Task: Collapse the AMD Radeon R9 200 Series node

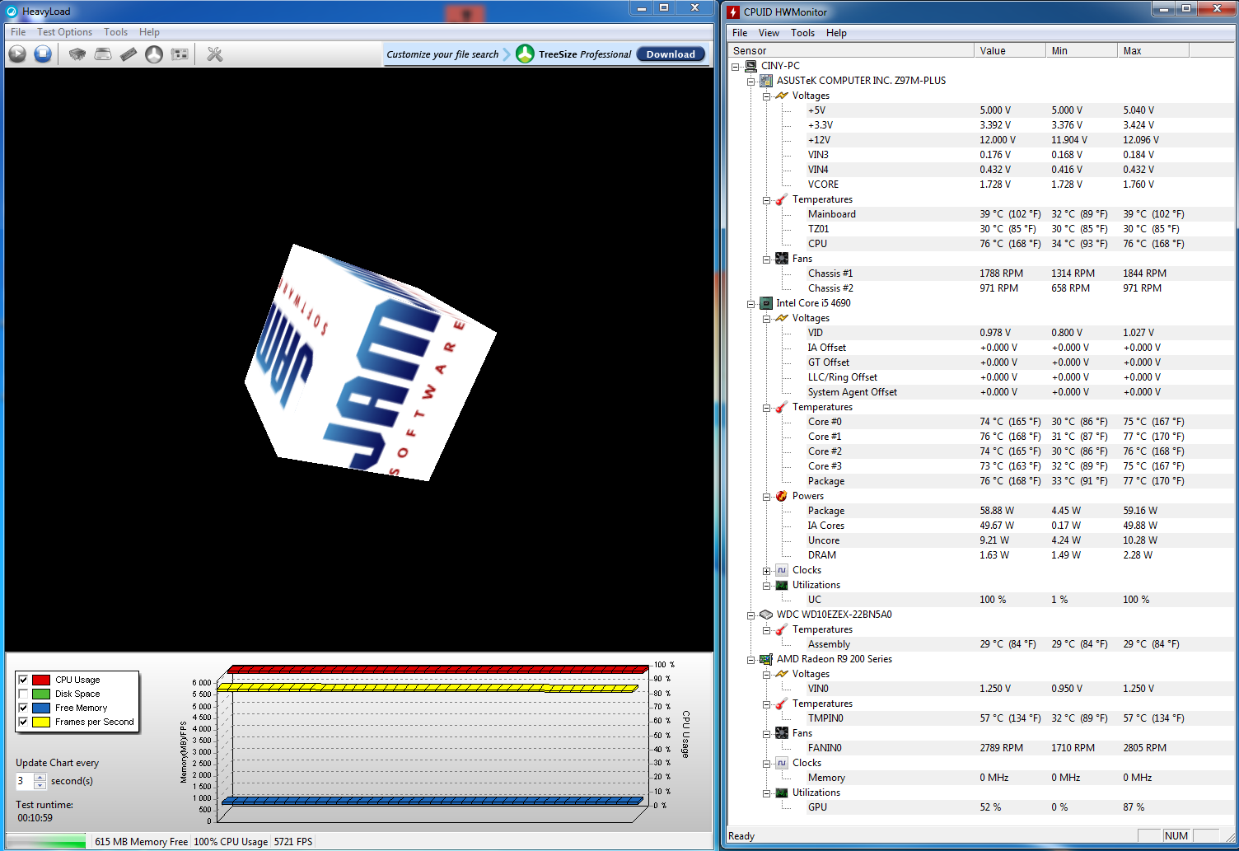Action: tap(751, 660)
